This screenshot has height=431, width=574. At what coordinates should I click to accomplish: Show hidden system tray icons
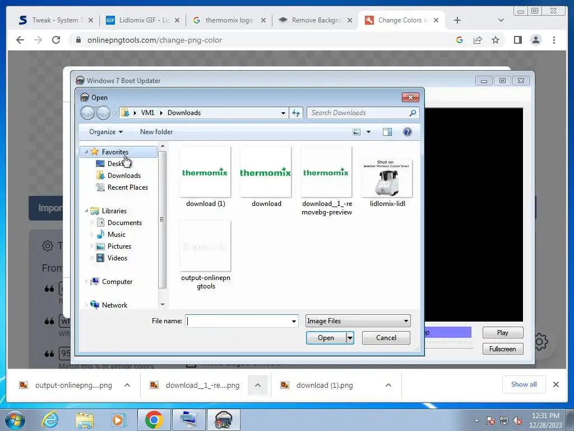pos(476,420)
